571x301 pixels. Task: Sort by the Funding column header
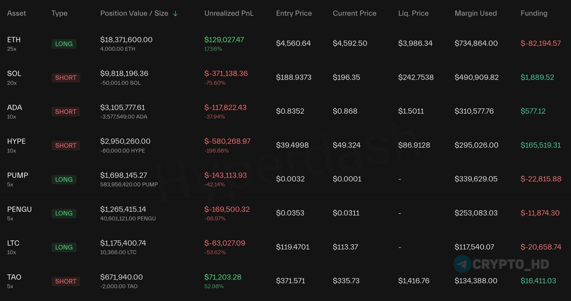[x=534, y=13]
